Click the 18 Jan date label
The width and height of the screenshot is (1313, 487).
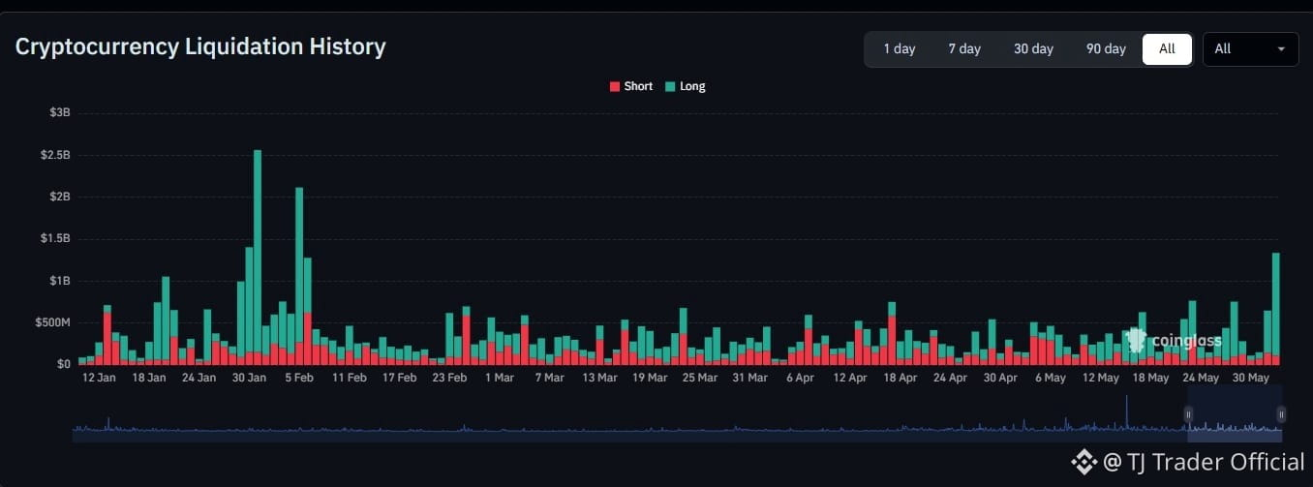tap(149, 378)
